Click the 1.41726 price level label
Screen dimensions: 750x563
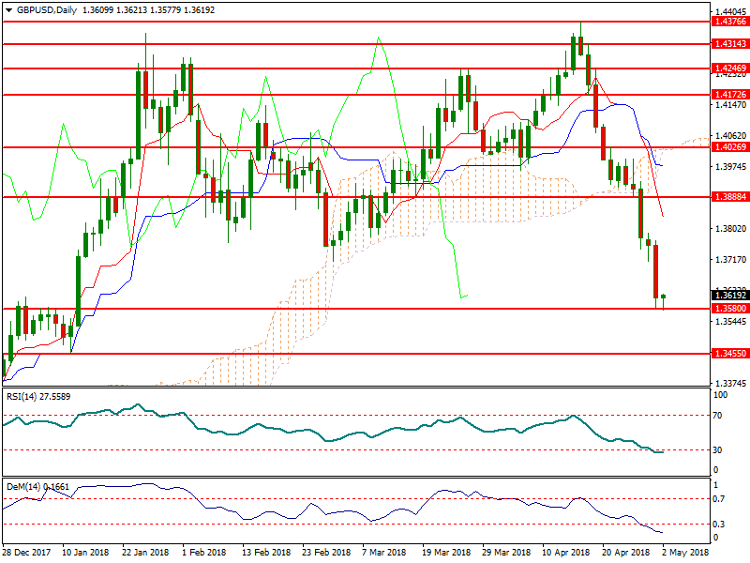pos(729,95)
